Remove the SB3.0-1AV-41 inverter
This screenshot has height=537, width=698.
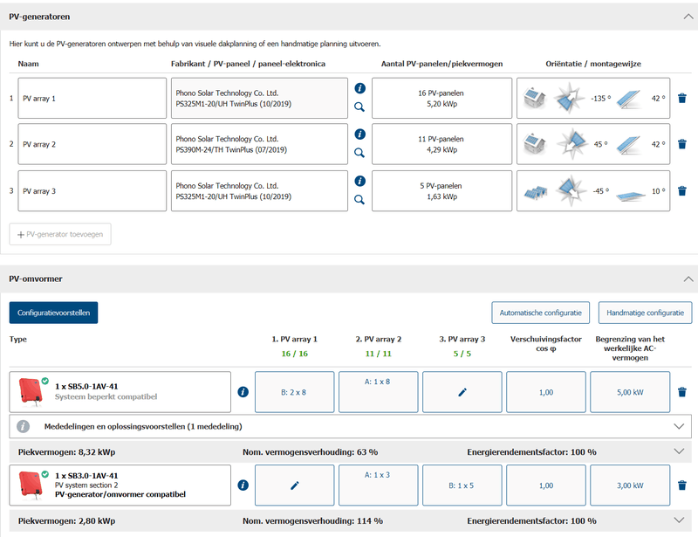coord(682,484)
